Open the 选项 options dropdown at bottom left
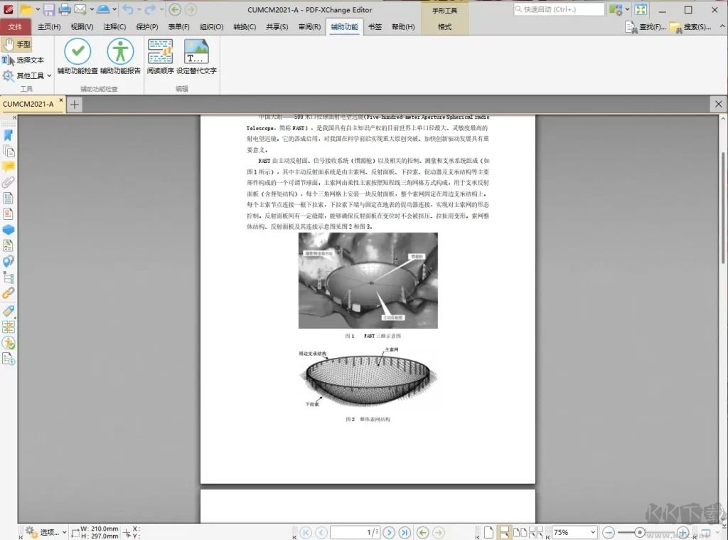 [48, 531]
